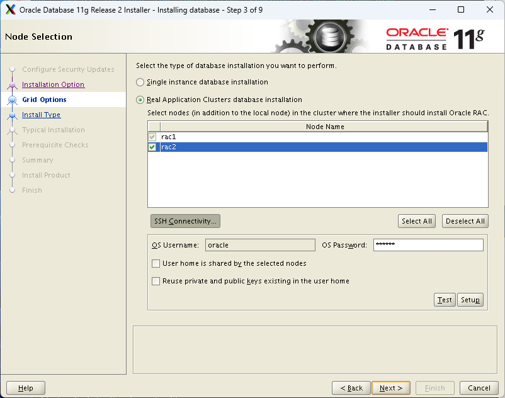
Task: Click the Next button
Action: 391,388
